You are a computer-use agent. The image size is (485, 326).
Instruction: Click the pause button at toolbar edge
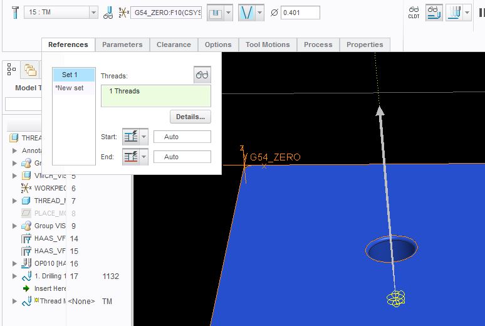coord(482,13)
